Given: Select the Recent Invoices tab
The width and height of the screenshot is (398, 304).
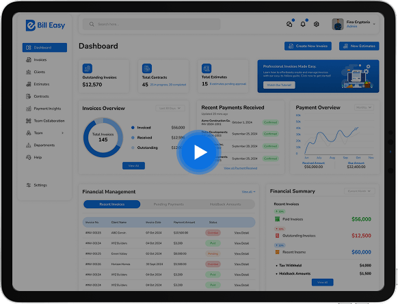Looking at the screenshot, I should click(112, 204).
